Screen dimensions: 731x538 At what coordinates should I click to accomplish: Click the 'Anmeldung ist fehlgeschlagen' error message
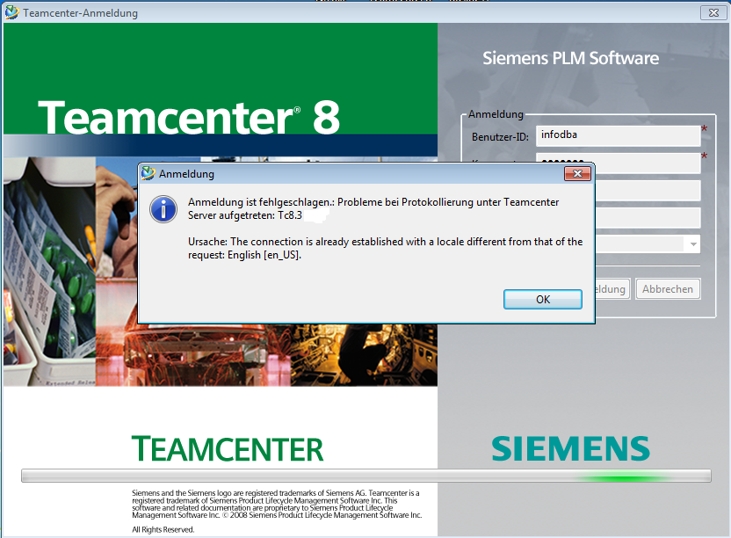tap(373, 208)
